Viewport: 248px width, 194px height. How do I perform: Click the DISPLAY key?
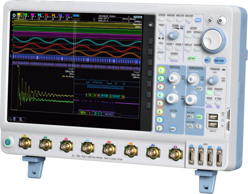[x=188, y=49]
